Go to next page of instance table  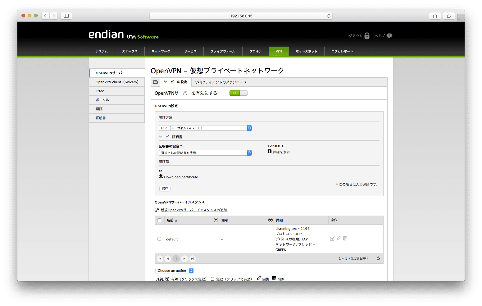[184, 258]
